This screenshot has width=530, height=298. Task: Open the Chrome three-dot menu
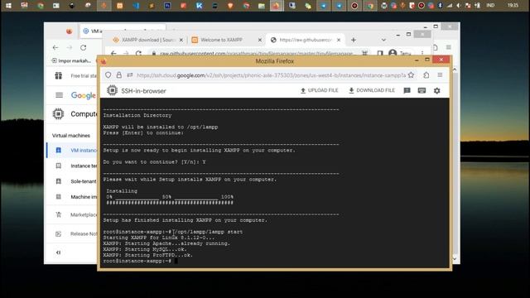click(422, 53)
